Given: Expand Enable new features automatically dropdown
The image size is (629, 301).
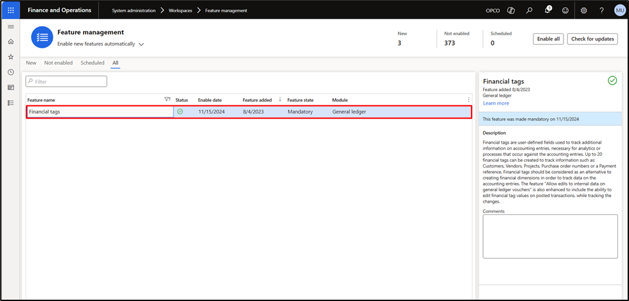Looking at the screenshot, I should [100, 44].
